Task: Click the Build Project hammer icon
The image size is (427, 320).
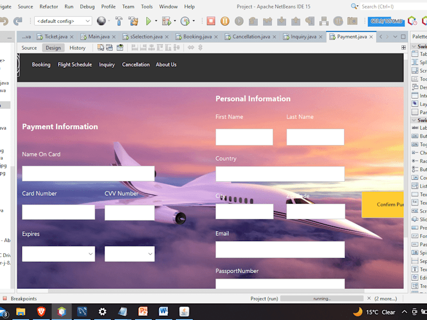Action: 118,21
